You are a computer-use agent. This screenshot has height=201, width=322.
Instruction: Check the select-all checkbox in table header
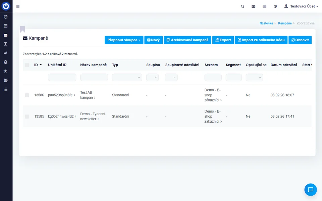(x=27, y=65)
